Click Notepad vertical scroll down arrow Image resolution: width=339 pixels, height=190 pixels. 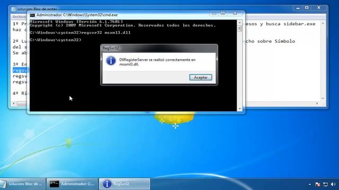point(323,98)
